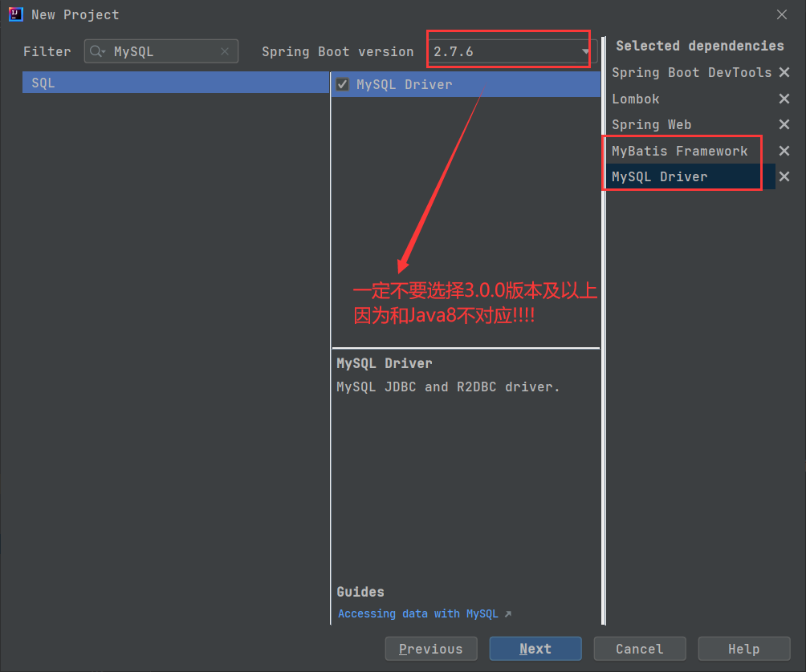Click the search magnifier icon in Filter
This screenshot has width=806, height=672.
pos(96,51)
